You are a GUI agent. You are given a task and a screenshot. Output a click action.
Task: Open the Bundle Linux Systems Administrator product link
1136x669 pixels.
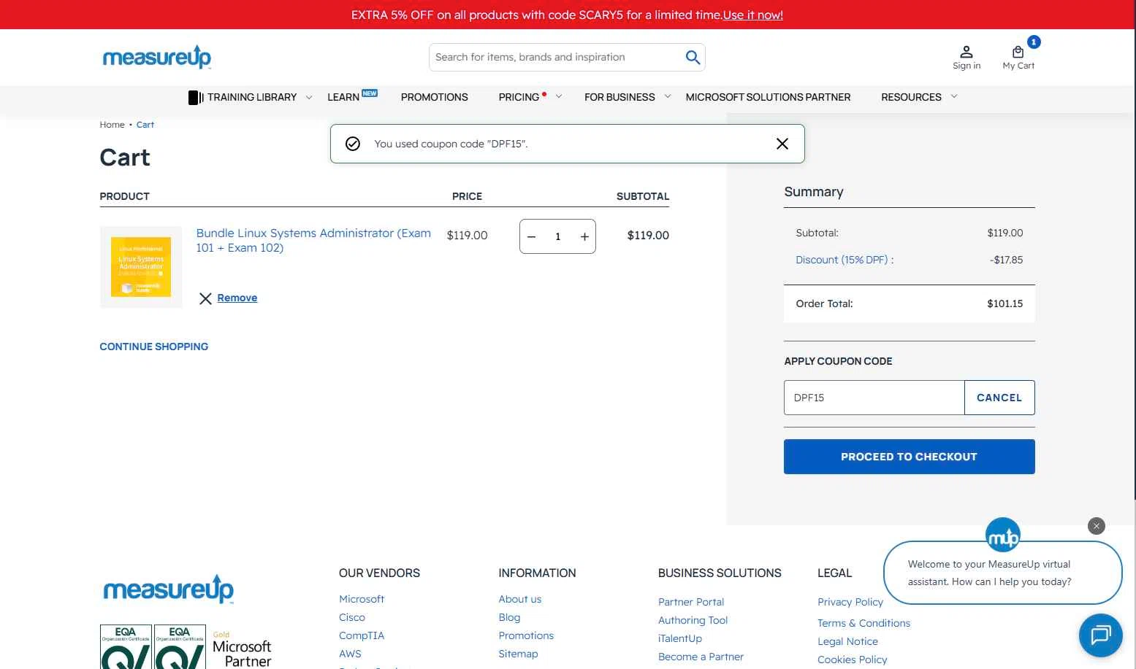click(x=313, y=240)
